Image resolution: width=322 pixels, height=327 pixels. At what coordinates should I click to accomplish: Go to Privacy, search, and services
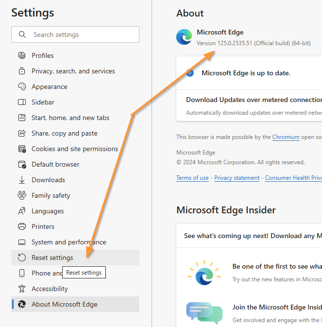click(x=73, y=71)
